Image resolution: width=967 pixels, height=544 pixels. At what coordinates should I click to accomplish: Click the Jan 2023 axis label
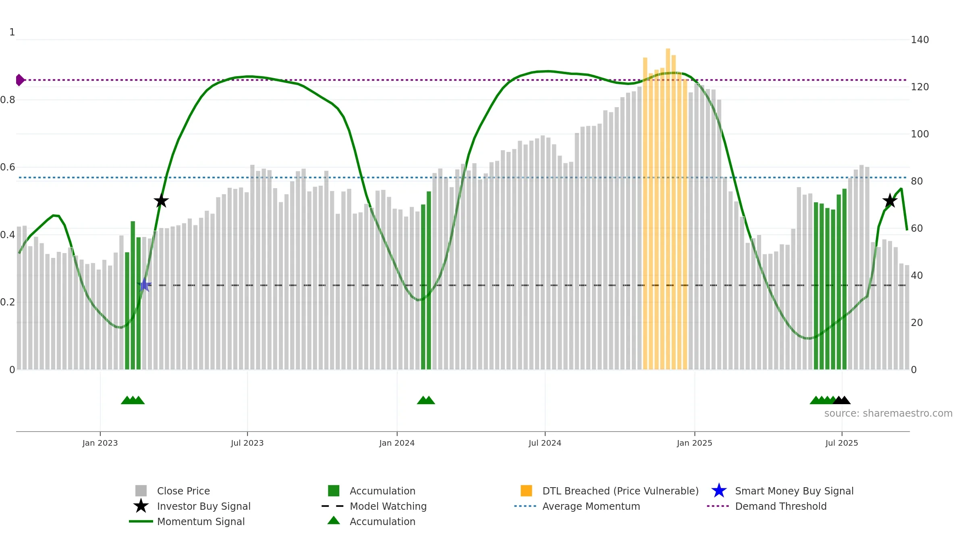click(x=100, y=443)
